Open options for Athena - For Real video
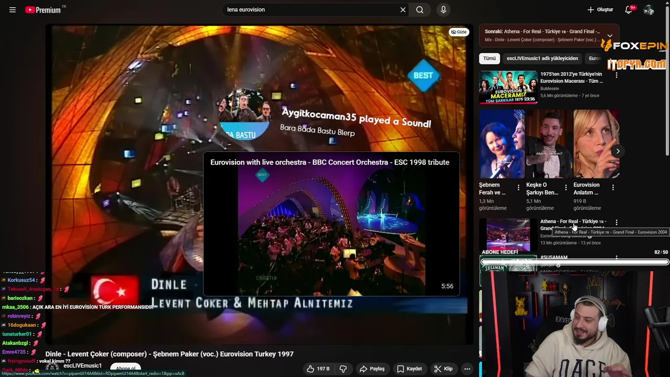 tap(616, 223)
